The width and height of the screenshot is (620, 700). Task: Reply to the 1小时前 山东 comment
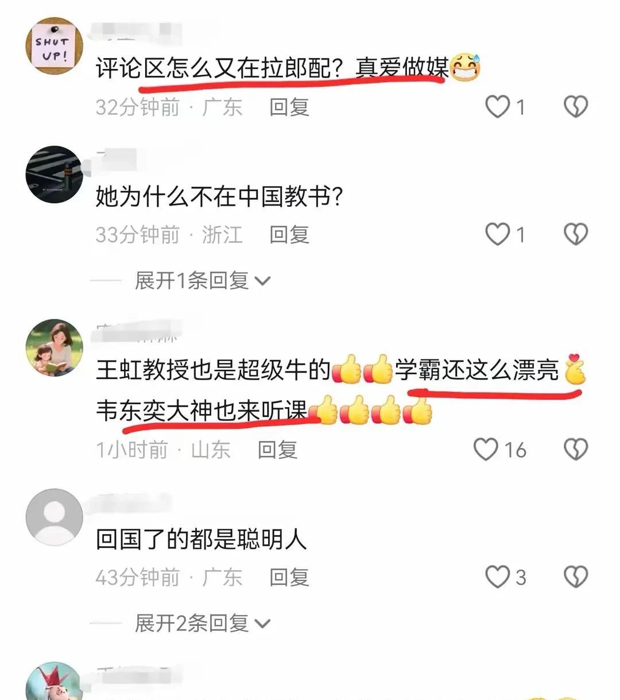(277, 450)
